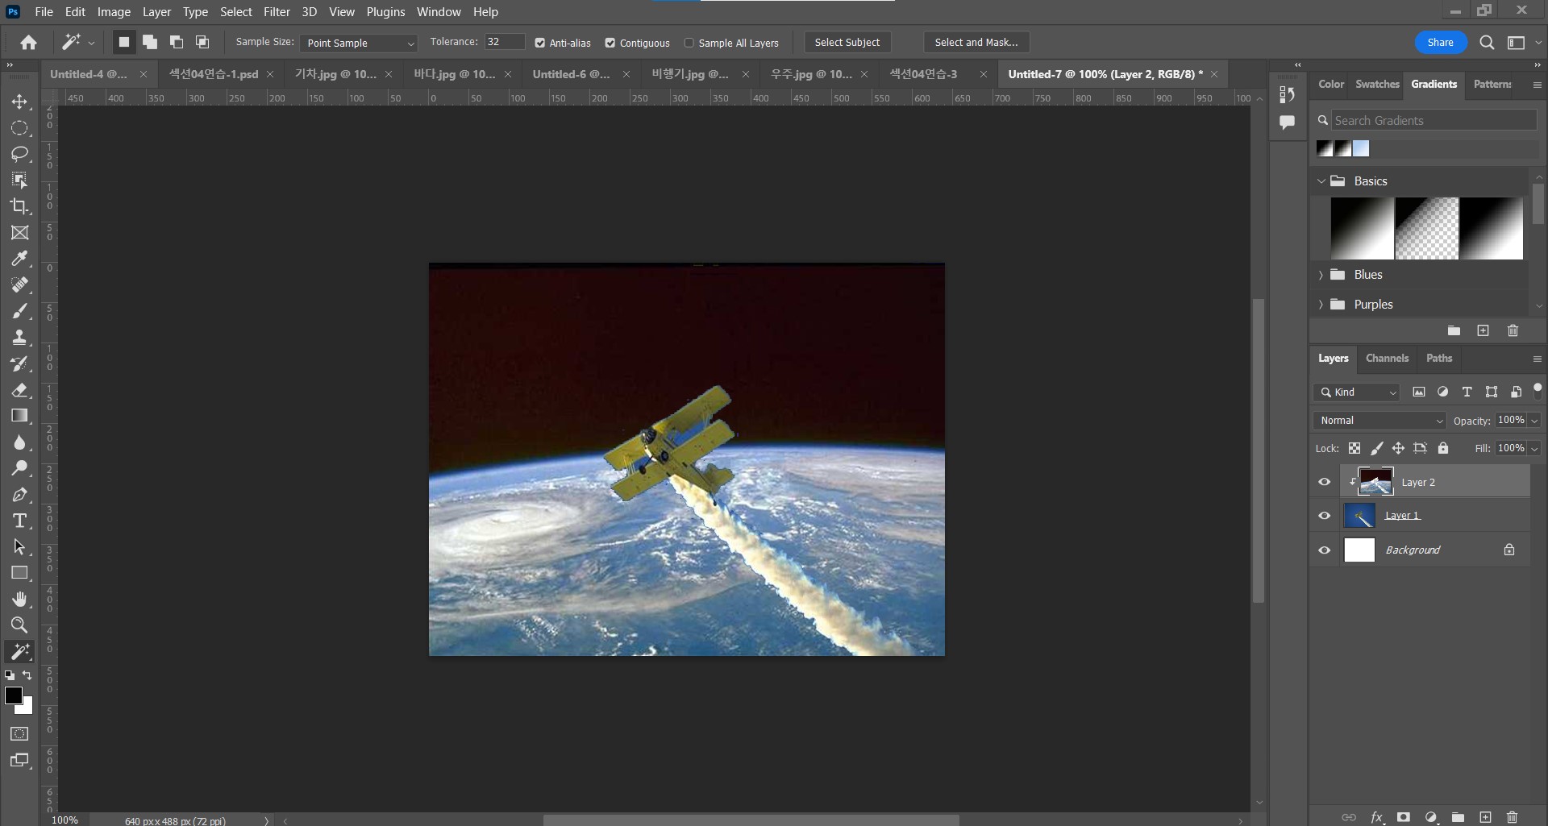Select the Eraser tool

point(19,390)
